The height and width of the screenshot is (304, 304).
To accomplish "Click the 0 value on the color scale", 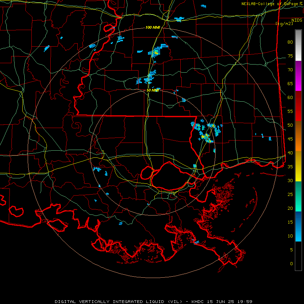I will 292,264.
